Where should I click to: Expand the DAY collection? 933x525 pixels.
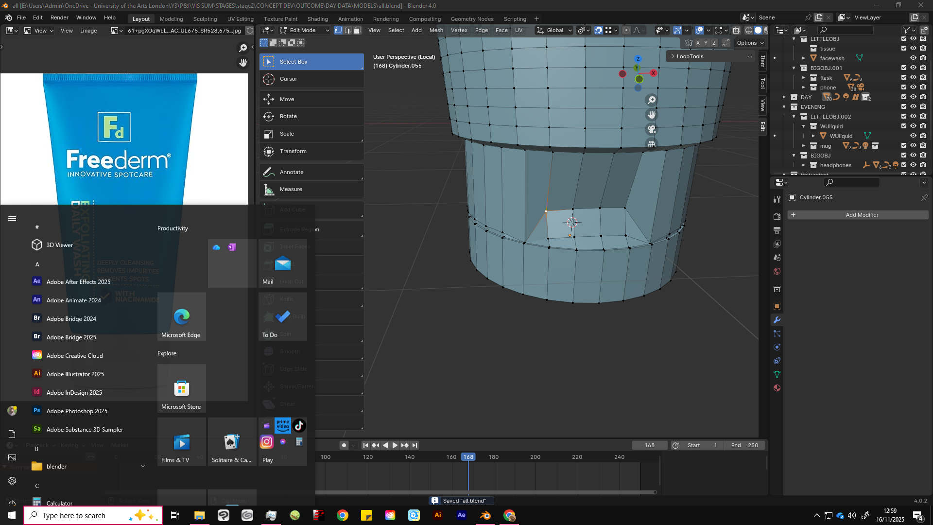pos(784,97)
